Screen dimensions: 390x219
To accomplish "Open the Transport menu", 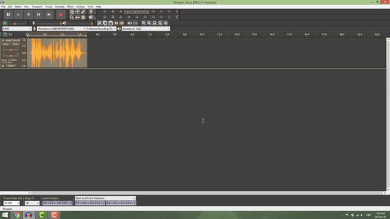I will (x=37, y=7).
